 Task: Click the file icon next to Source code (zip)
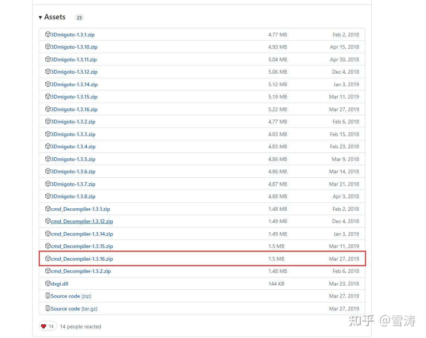pyautogui.click(x=48, y=296)
